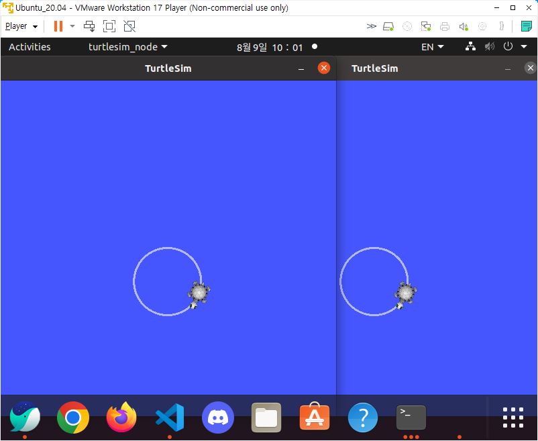Open Visual Studio Code from dock
This screenshot has width=538, height=441.
170,418
